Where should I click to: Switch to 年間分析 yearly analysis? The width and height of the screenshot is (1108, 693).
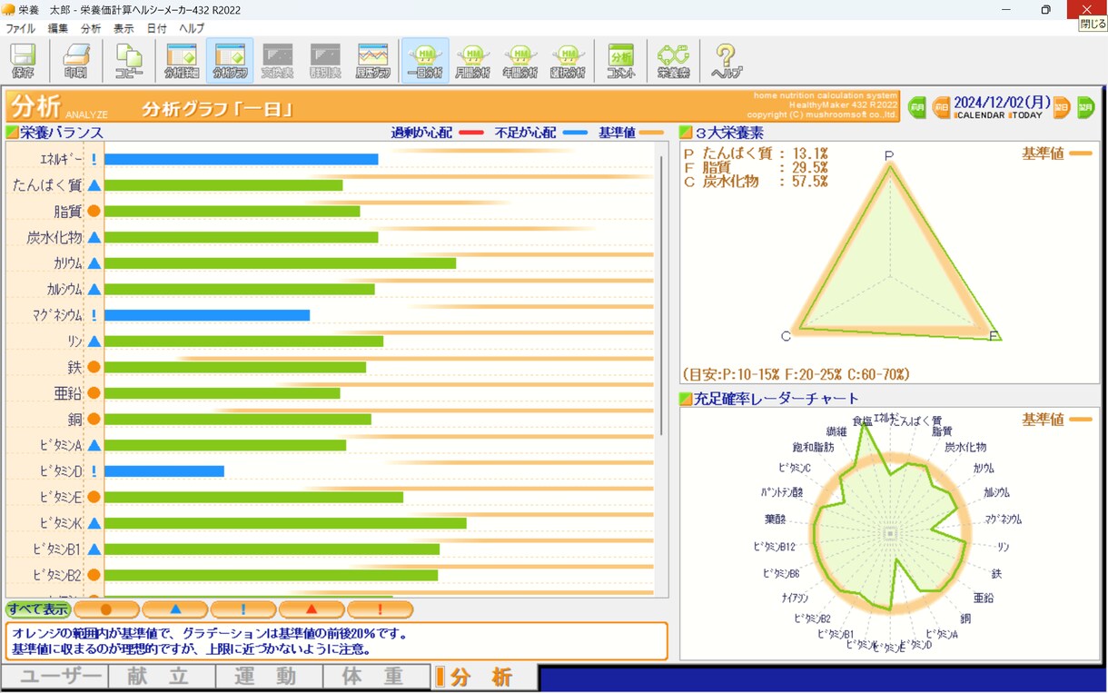pyautogui.click(x=520, y=60)
